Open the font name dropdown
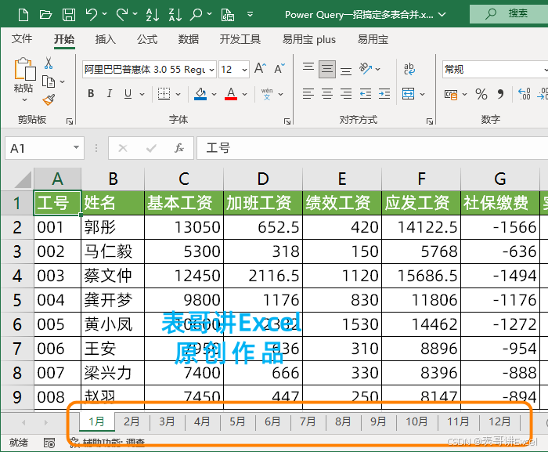The image size is (548, 452). (212, 70)
